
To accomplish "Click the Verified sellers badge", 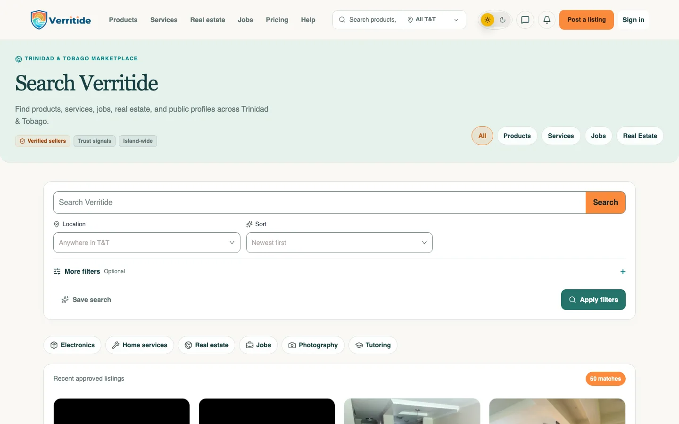I will [42, 141].
